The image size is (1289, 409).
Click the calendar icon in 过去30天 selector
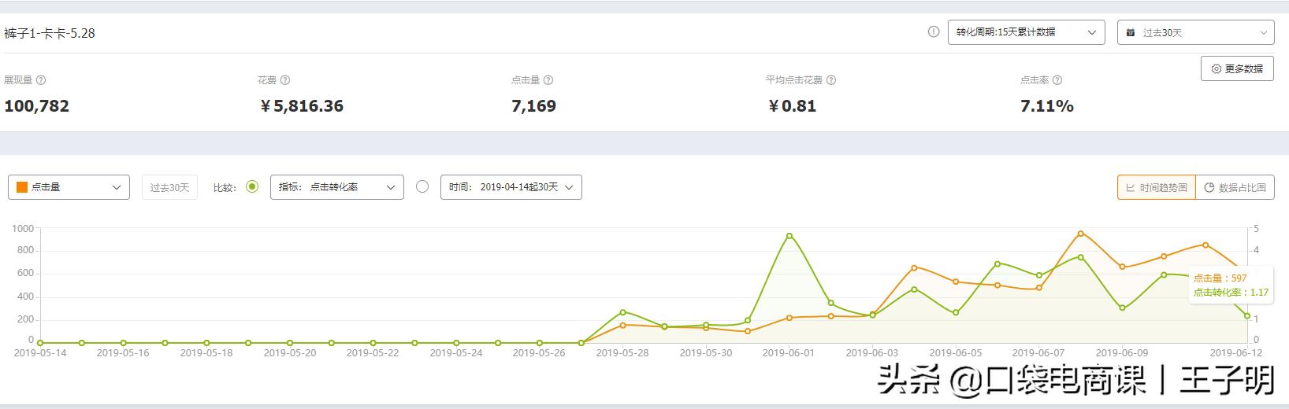[1131, 33]
